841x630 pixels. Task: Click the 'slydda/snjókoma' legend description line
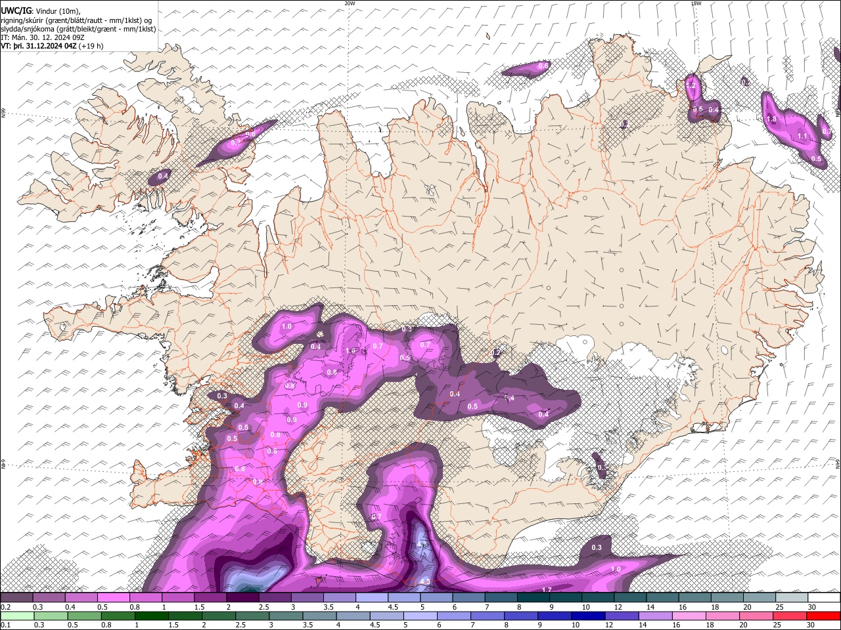click(79, 29)
